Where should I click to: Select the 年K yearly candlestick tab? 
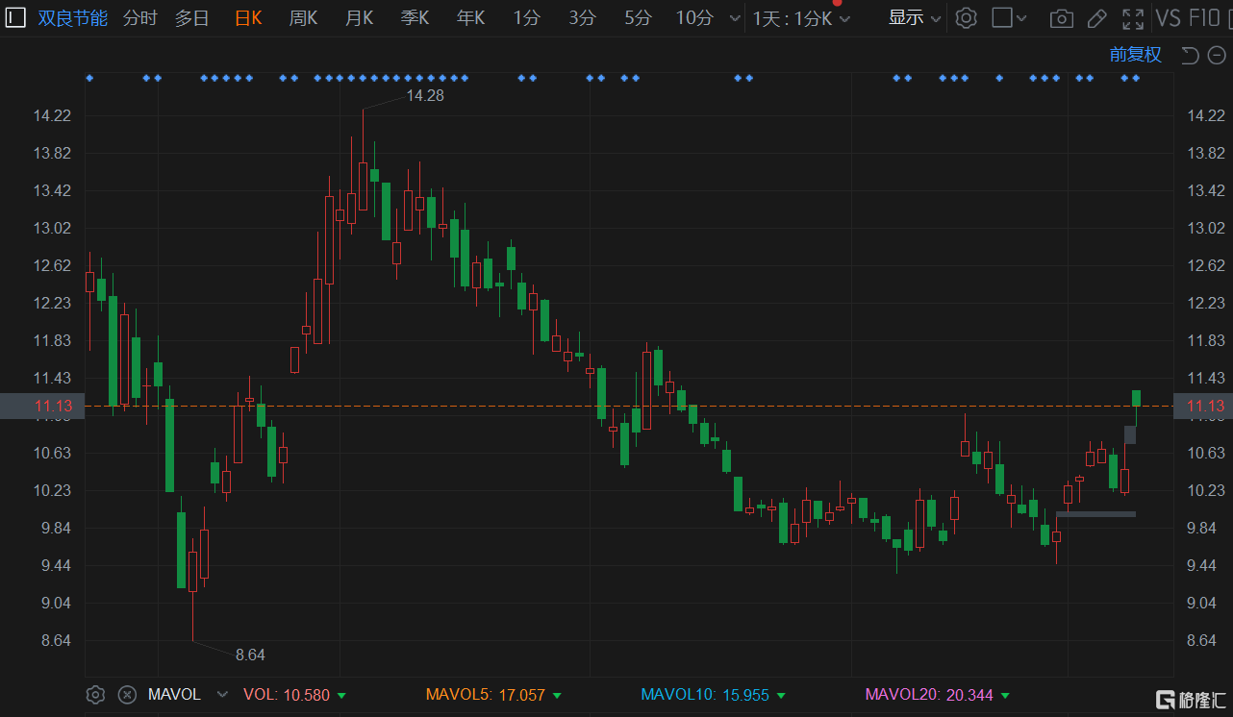[471, 17]
